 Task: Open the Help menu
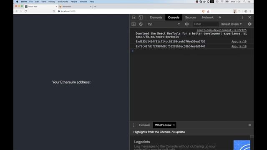click(92, 2)
